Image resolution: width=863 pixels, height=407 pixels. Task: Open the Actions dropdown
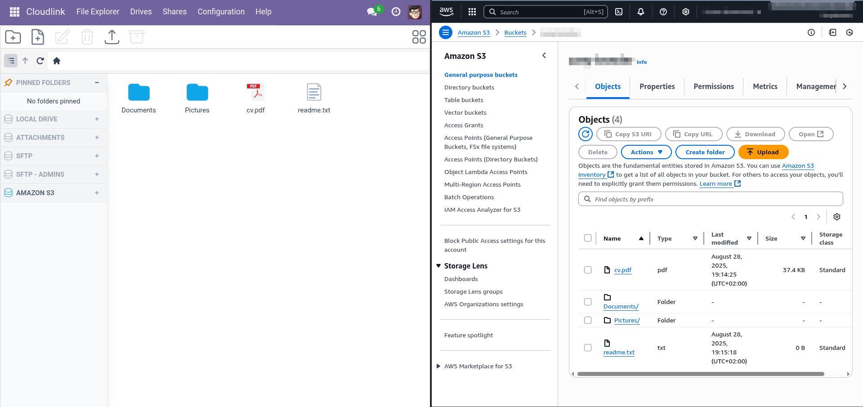tap(646, 152)
